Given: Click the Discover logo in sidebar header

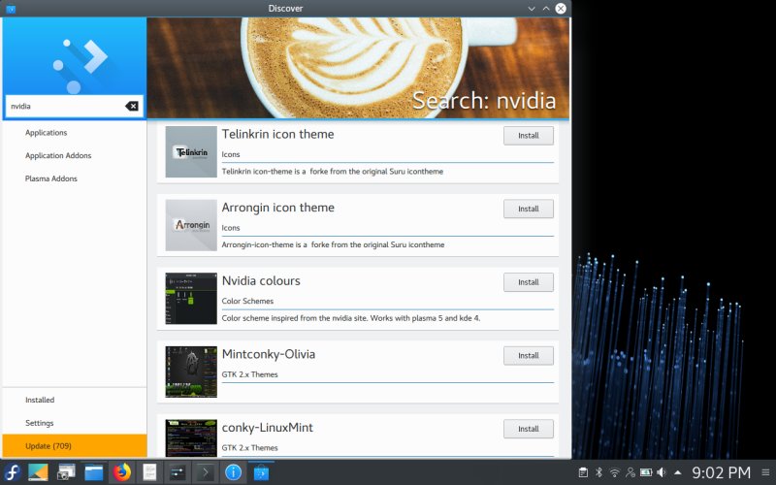Looking at the screenshot, I should point(81,65).
